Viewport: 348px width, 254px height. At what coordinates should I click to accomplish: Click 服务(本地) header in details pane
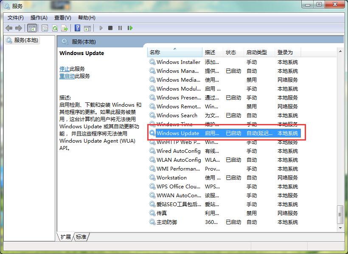pos(84,41)
